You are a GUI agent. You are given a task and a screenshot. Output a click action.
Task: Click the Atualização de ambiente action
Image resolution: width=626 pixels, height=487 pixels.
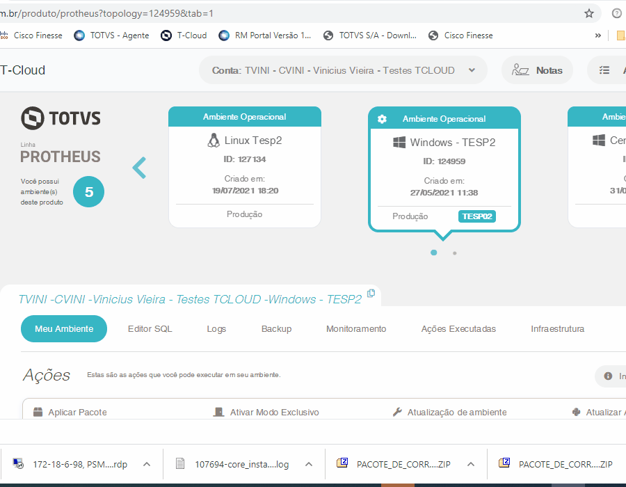coord(449,412)
